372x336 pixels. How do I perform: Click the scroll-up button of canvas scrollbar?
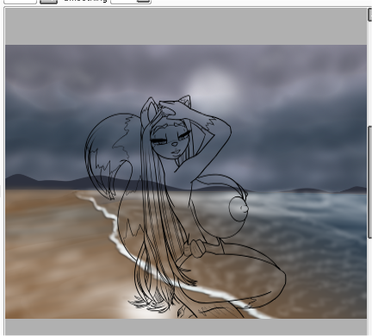coord(370,15)
